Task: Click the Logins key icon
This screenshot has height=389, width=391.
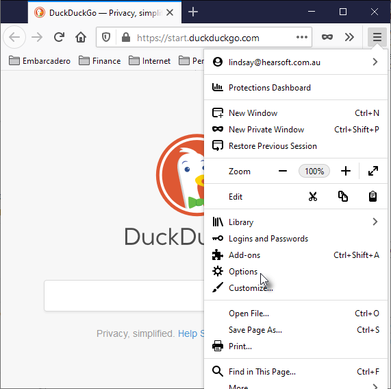Action: pos(218,238)
